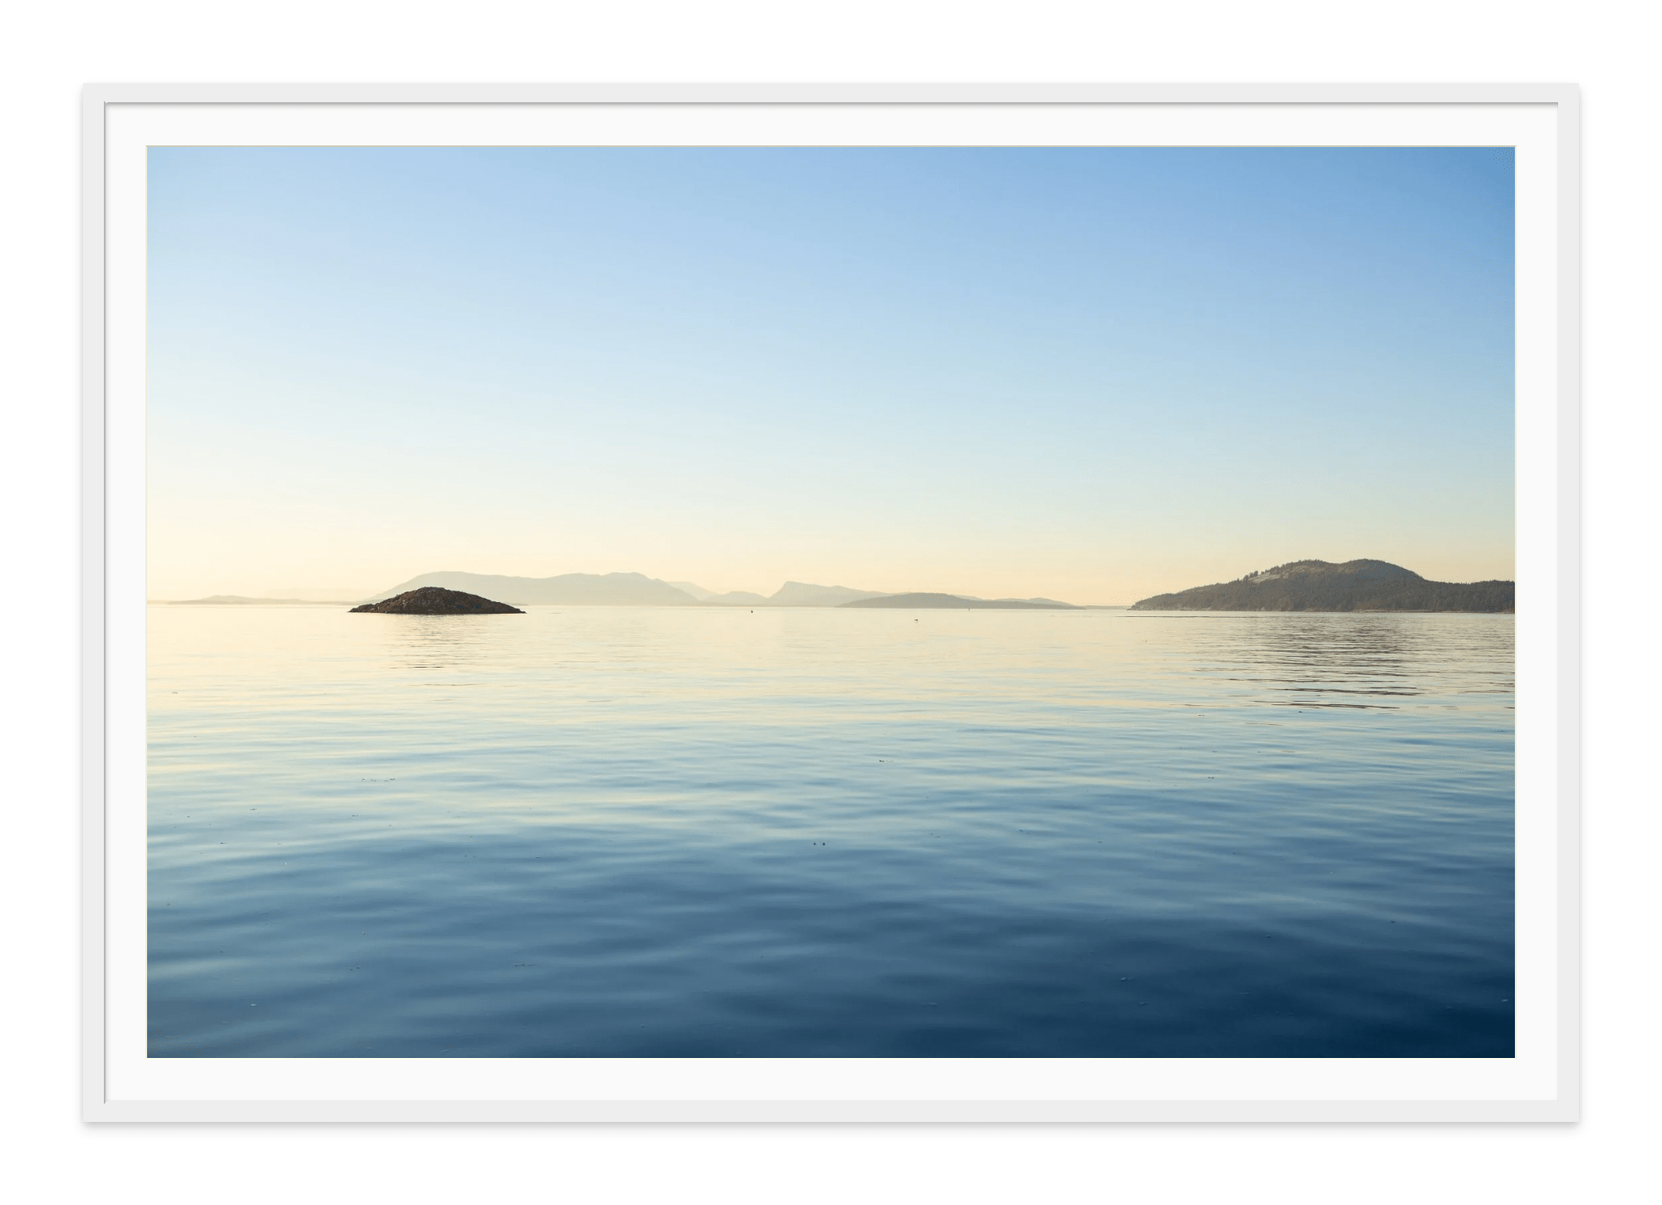Click the framed seascape photograph

point(831,602)
